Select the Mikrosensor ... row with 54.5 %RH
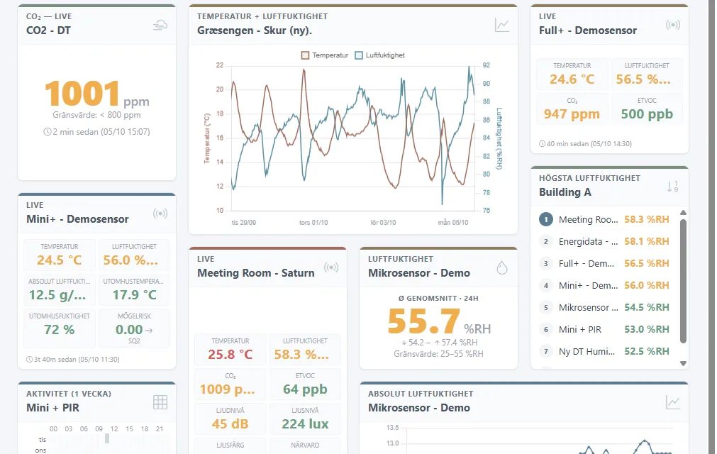 (x=604, y=307)
